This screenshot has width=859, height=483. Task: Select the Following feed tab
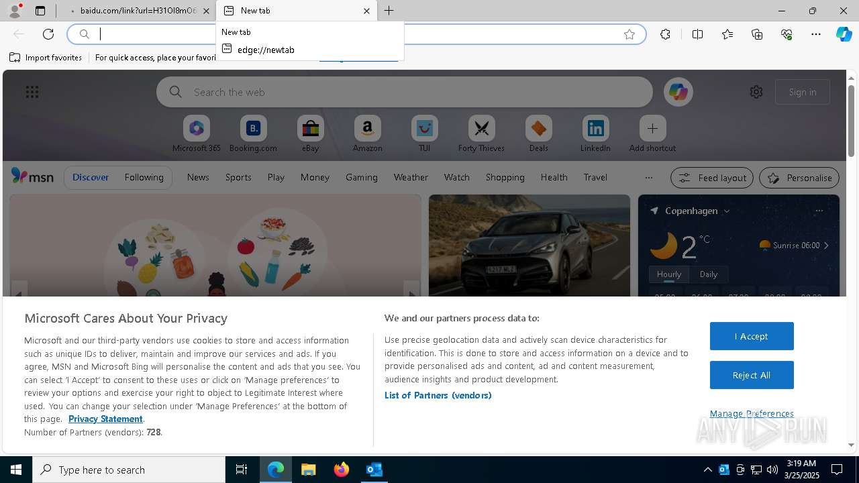144,177
